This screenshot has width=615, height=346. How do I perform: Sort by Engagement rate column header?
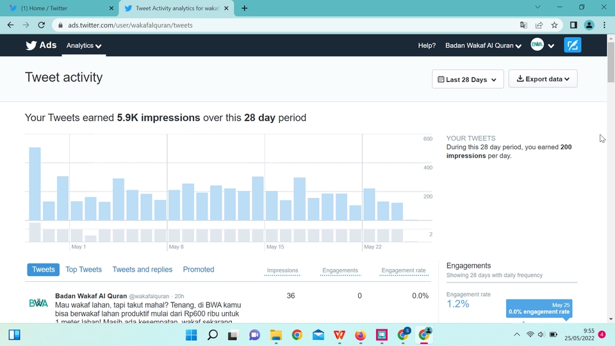(404, 270)
